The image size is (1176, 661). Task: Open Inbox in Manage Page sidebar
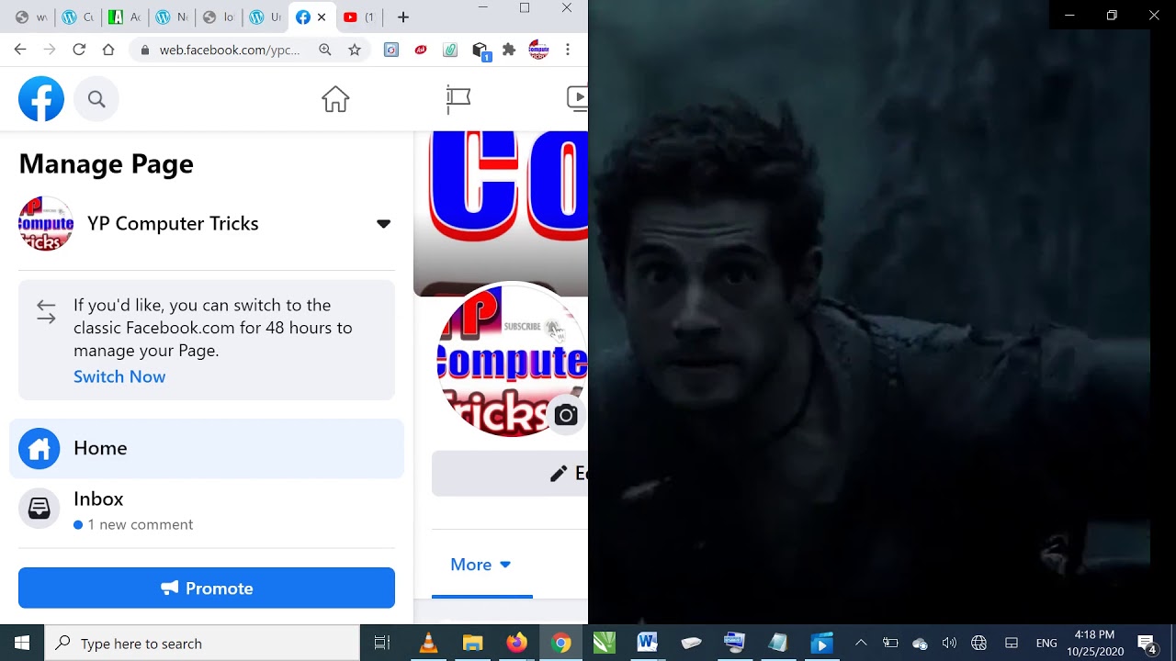click(x=207, y=510)
